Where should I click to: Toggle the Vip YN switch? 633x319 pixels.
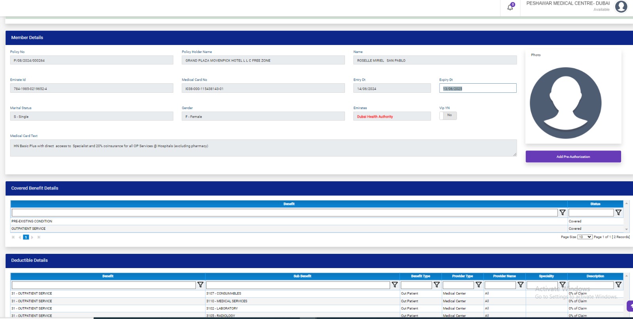click(x=448, y=116)
